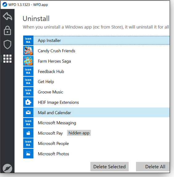Click the Mail and Calendar envelope icon
174x177 pixels.
28,112
